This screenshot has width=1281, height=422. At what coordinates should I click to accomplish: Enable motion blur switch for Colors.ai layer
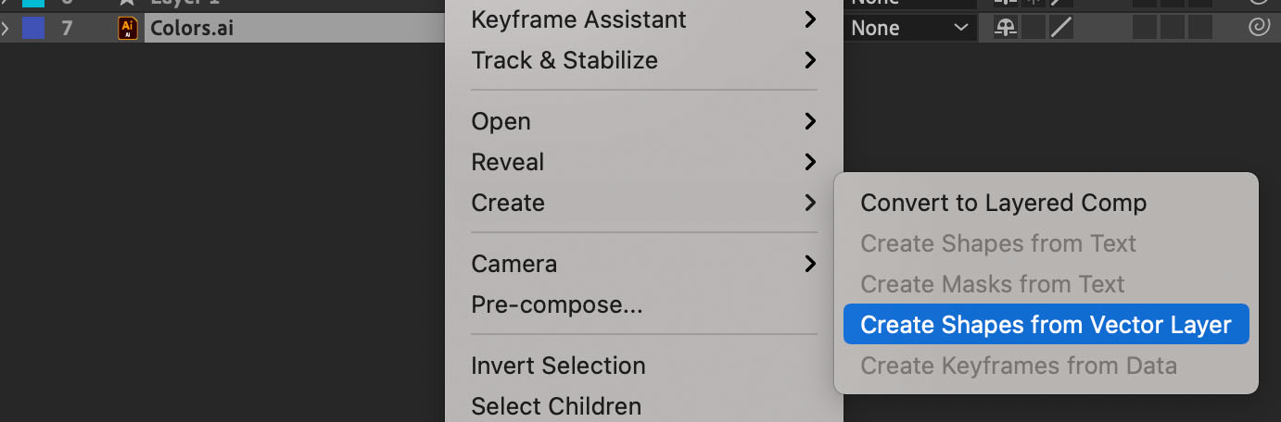pos(1145,29)
